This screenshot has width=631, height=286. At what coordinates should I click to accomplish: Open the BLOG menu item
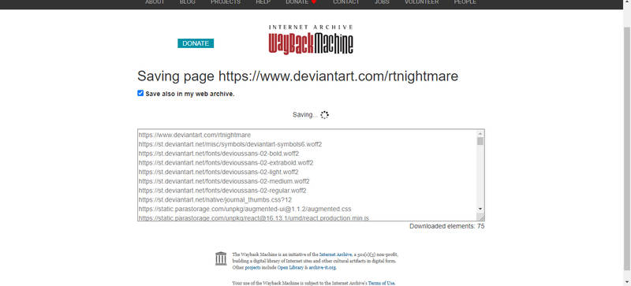188,2
